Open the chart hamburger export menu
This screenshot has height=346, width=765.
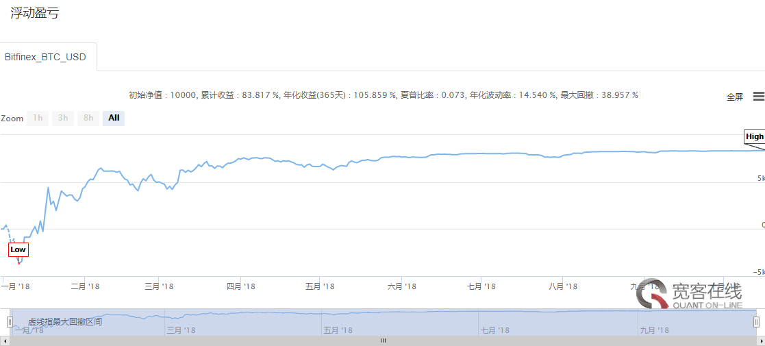(x=759, y=96)
